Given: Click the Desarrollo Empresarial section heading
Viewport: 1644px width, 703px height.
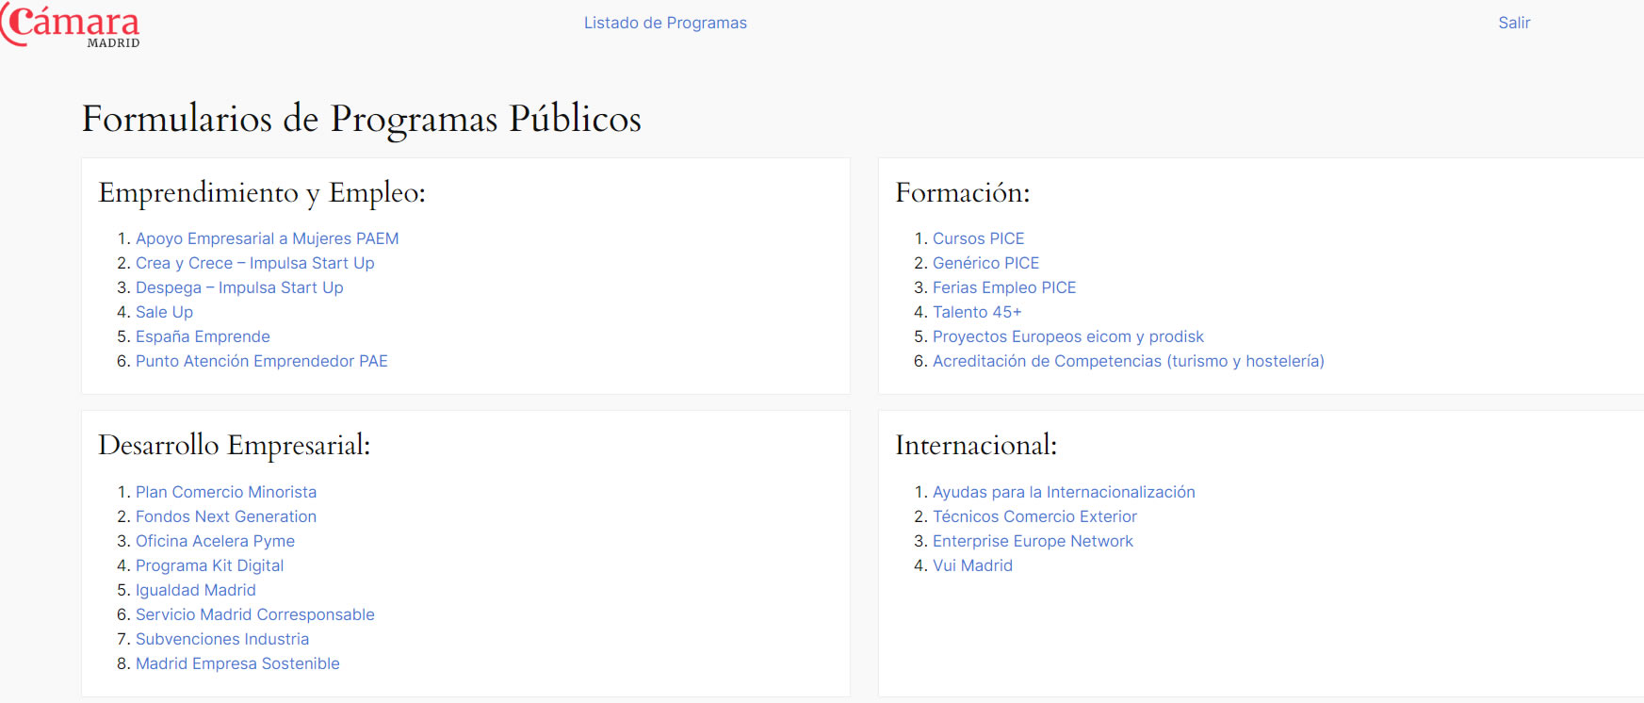Looking at the screenshot, I should point(235,446).
